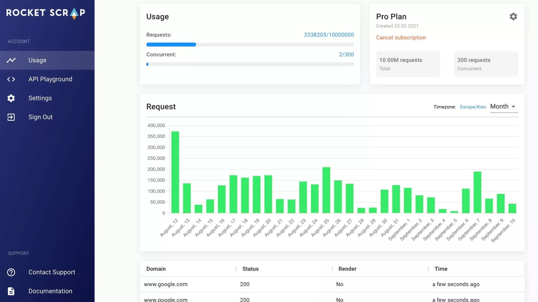Click the Requests usage progress bar
Viewport: 538px width, 302px height.
click(250, 44)
